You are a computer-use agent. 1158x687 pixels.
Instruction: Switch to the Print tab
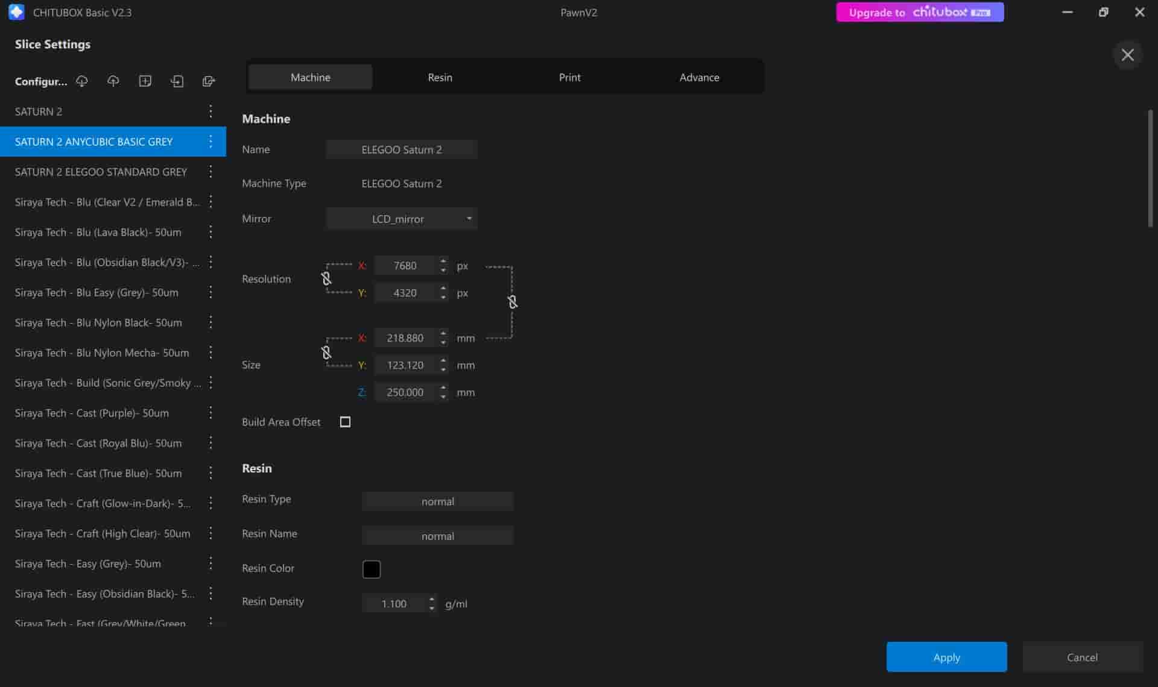coord(569,77)
